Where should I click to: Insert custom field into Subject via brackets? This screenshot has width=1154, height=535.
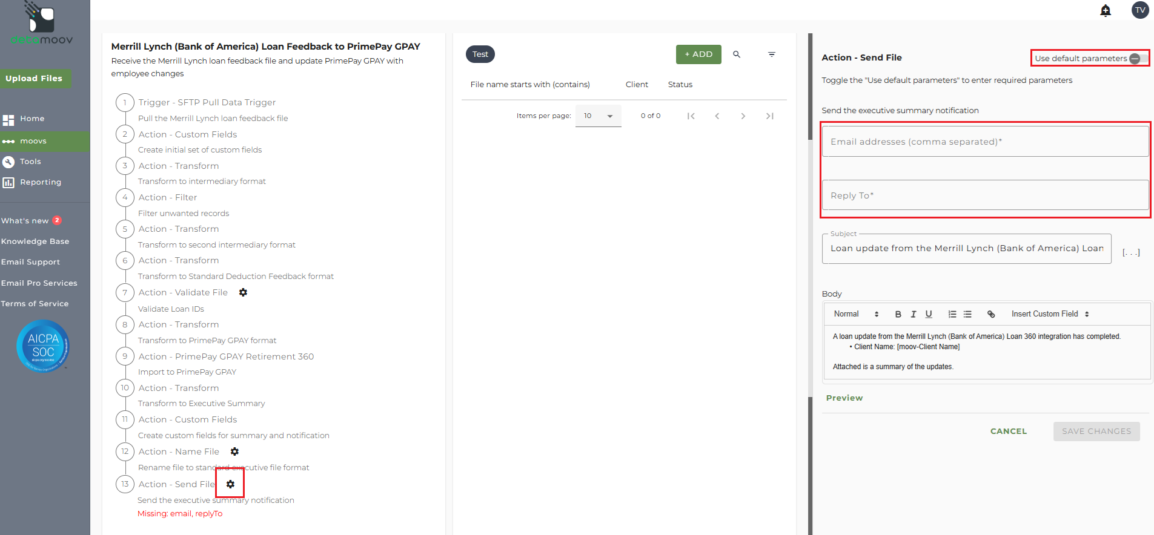pyautogui.click(x=1131, y=252)
